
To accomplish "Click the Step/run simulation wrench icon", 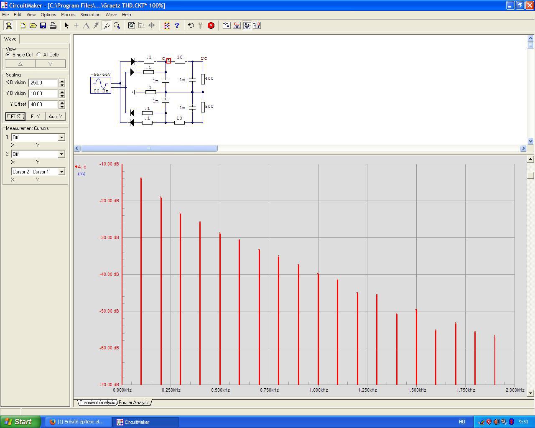I will point(201,25).
